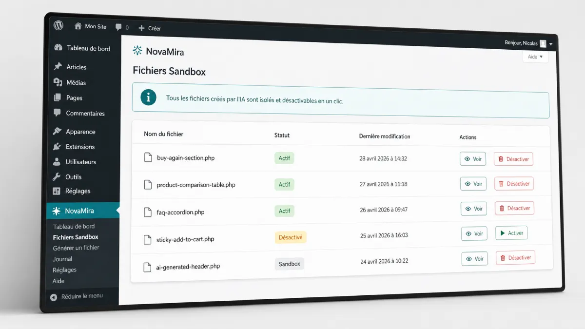Click the Extensions plug icon
This screenshot has height=329, width=585.
click(x=57, y=146)
